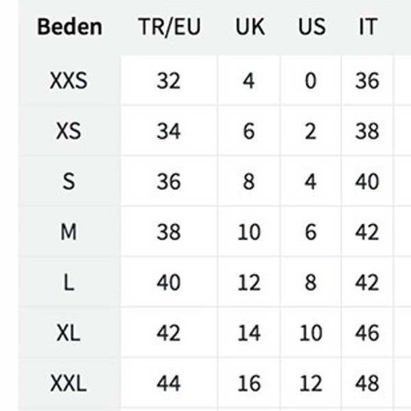This screenshot has width=411, height=411.
Task: Click the Beden column header
Action: click(69, 27)
